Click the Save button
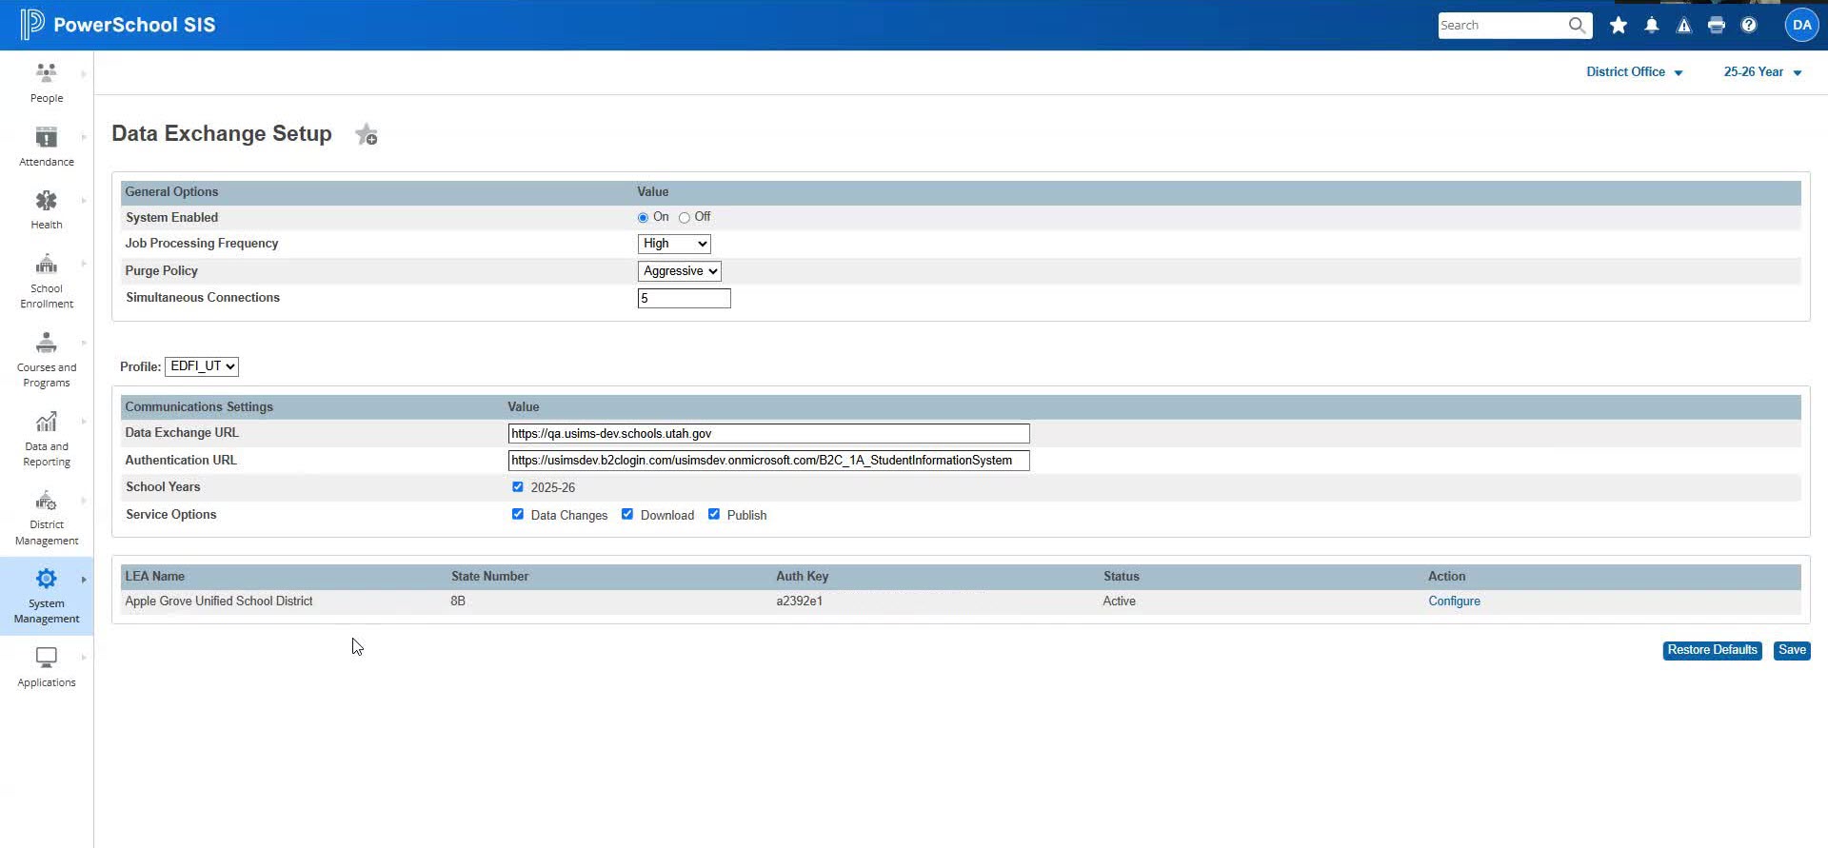1828x848 pixels. [x=1792, y=650]
